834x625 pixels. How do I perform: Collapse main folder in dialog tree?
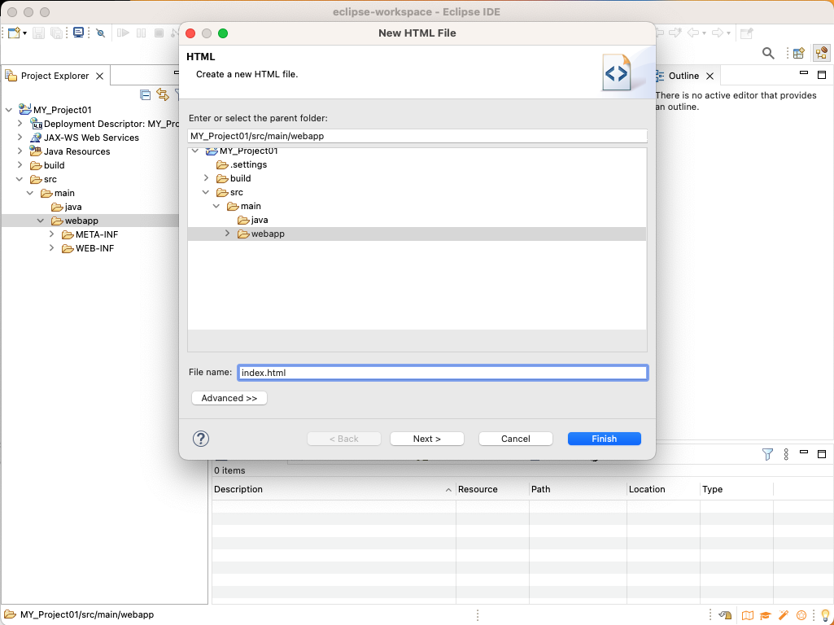pyautogui.click(x=216, y=206)
